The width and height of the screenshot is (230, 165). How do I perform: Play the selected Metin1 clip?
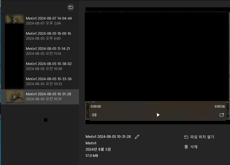point(158,115)
